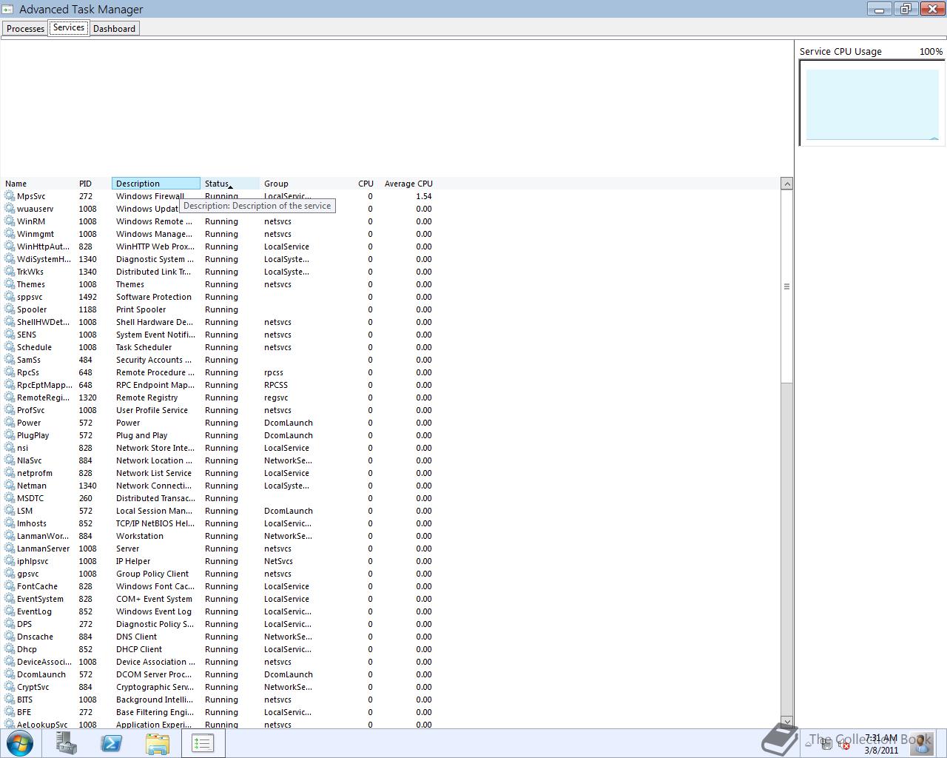Viewport: 947px width, 758px height.
Task: Click the PlugPlay service gear icon
Action: (x=10, y=435)
